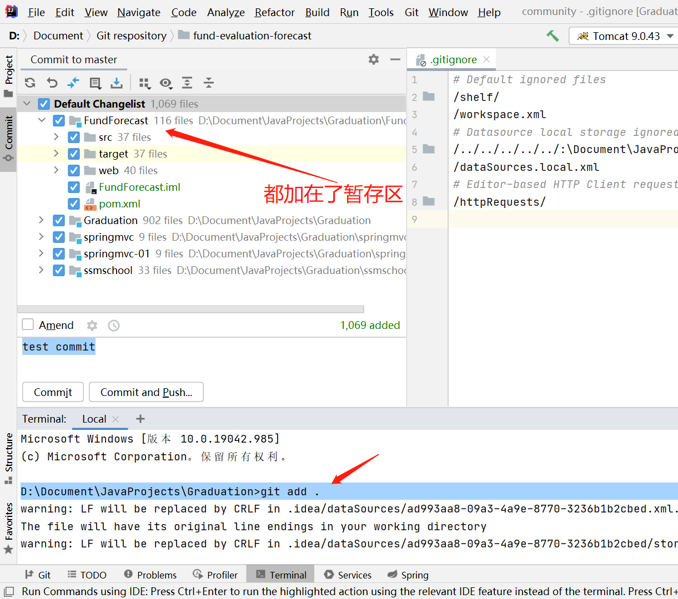Expand the springmvc-01 node

pos(41,253)
